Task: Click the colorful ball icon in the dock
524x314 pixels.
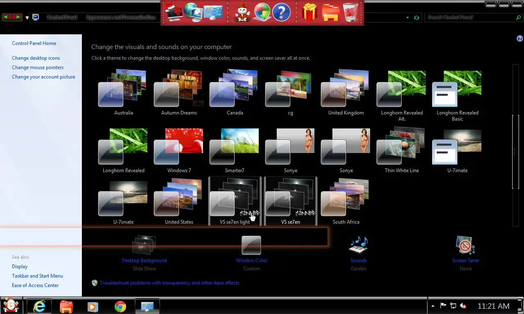Action: [x=262, y=13]
